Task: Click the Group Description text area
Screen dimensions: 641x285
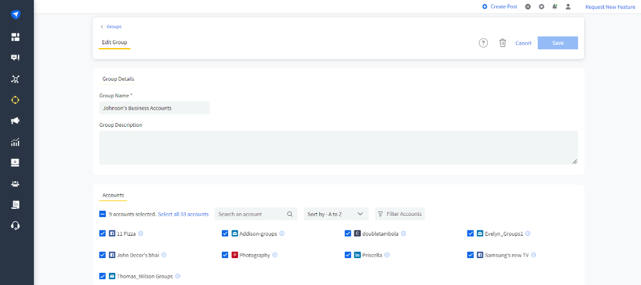Action: click(x=338, y=148)
